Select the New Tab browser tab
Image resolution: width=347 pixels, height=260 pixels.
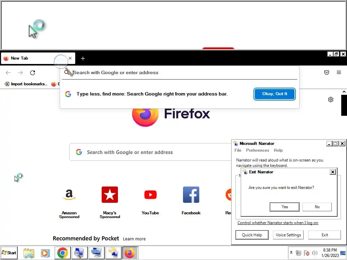pyautogui.click(x=38, y=58)
